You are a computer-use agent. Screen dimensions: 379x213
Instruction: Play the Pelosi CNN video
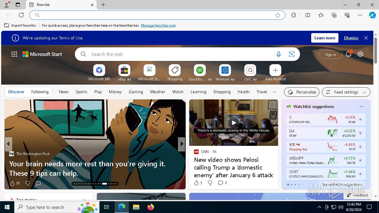coord(234,122)
